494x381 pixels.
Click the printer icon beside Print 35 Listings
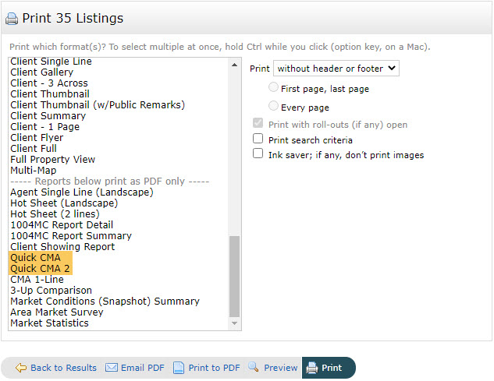pyautogui.click(x=12, y=19)
